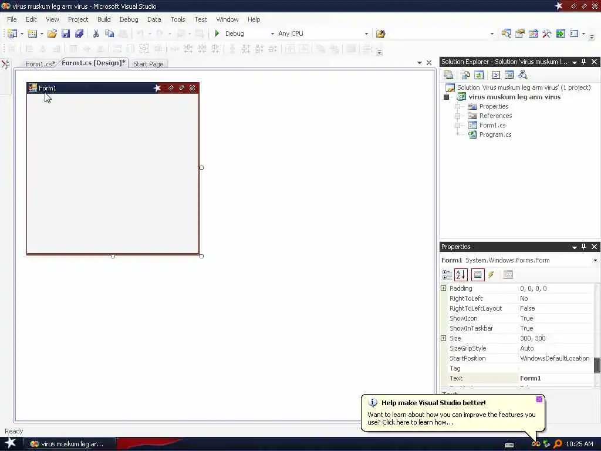Open the Debug configuration dropdown
601x451 pixels.
click(272, 33)
